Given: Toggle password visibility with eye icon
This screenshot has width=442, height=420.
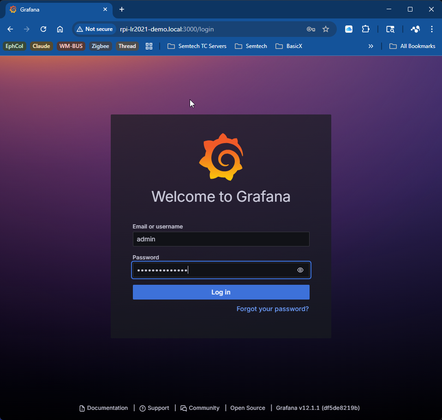Looking at the screenshot, I should (300, 270).
